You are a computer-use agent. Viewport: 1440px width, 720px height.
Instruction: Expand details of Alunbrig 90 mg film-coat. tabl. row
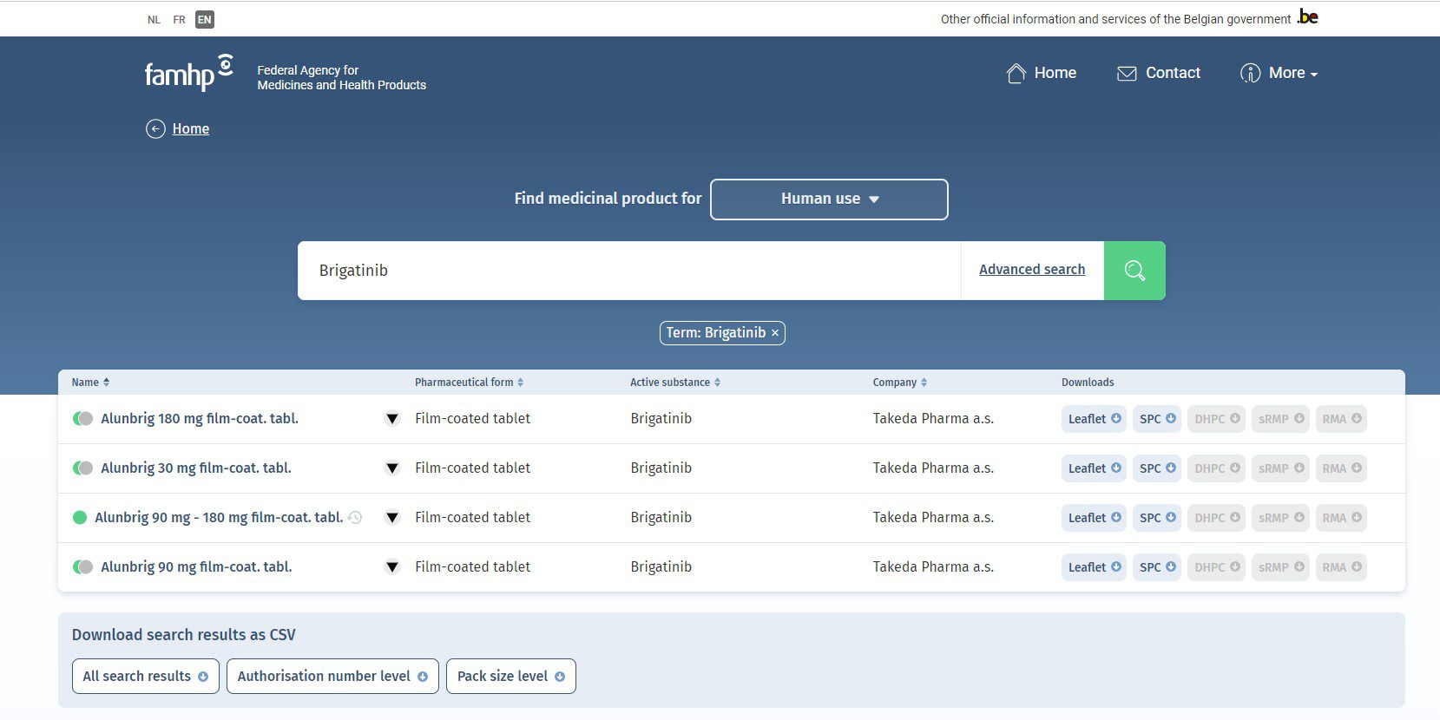coord(392,567)
